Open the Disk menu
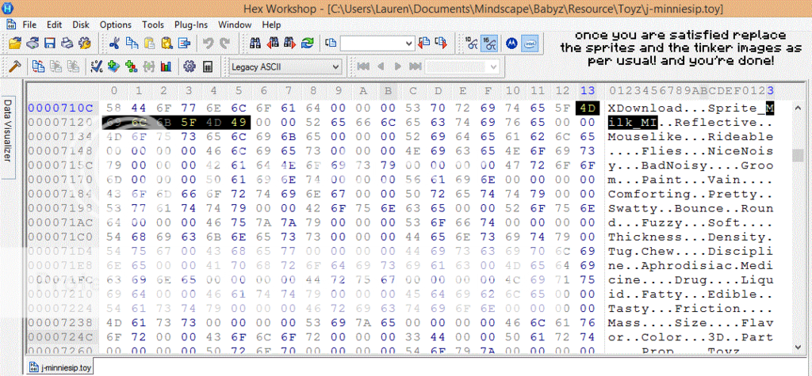The width and height of the screenshot is (812, 376). 81,25
